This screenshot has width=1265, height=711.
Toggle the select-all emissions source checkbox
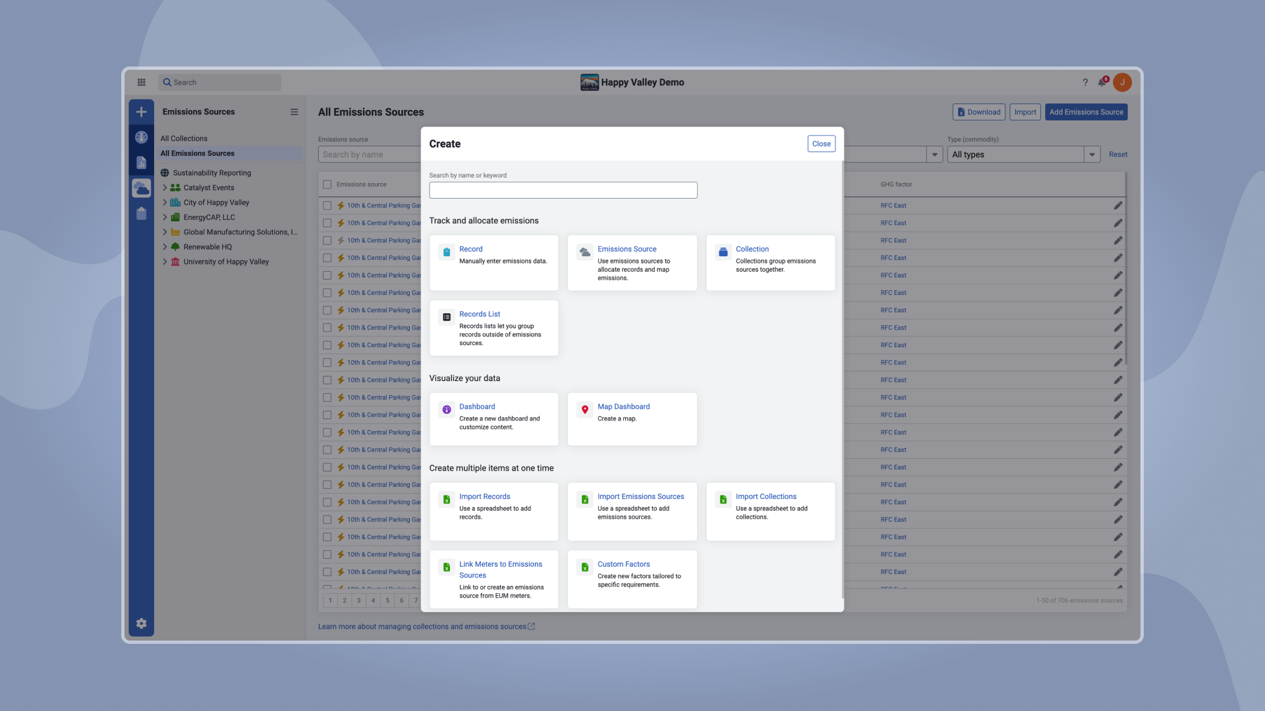327,184
